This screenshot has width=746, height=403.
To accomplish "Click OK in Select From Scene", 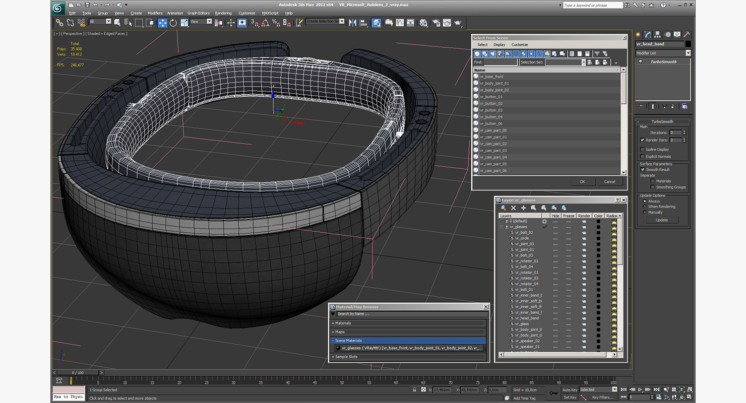I will coord(582,181).
